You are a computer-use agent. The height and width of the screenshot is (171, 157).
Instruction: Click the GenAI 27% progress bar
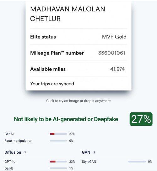58,134
